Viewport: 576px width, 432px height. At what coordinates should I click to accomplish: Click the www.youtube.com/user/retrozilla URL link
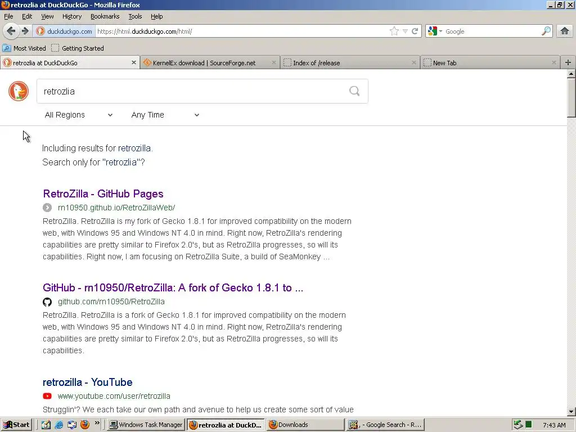coord(114,396)
